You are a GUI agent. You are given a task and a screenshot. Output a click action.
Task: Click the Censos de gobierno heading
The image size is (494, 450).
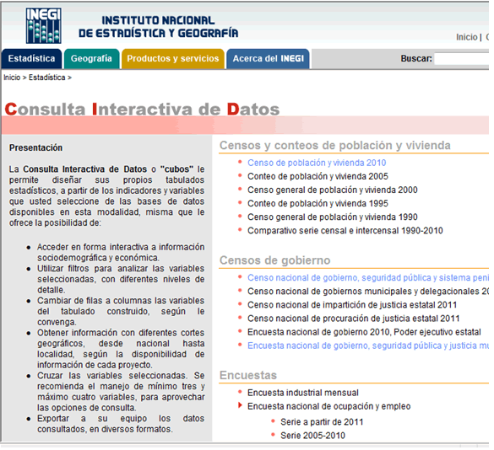tap(274, 260)
